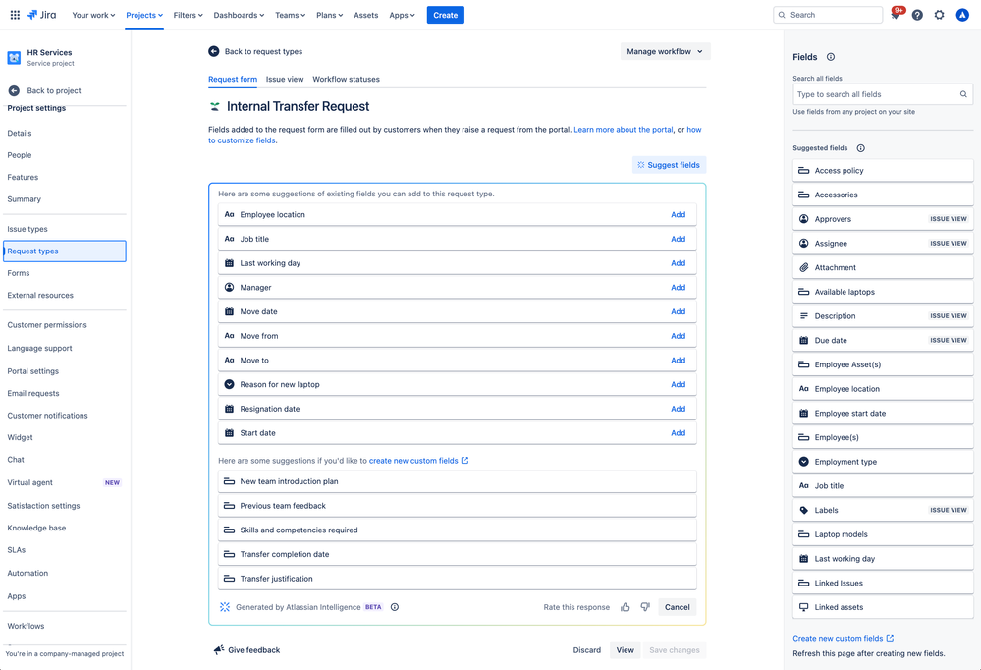Add the Employee location field
The height and width of the screenshot is (670, 981).
(678, 214)
